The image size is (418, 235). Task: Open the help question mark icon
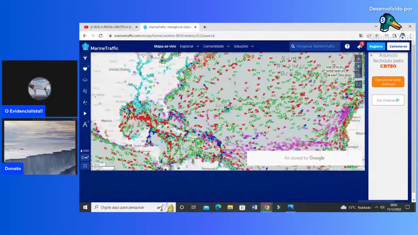[347, 46]
